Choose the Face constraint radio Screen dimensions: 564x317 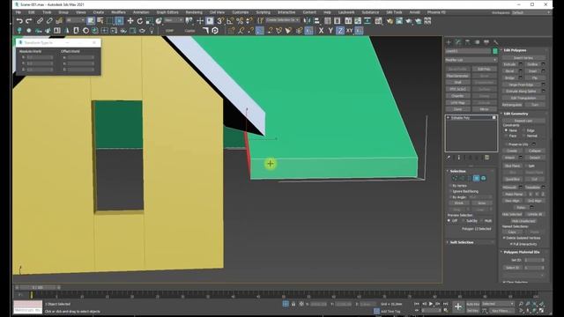coord(506,136)
